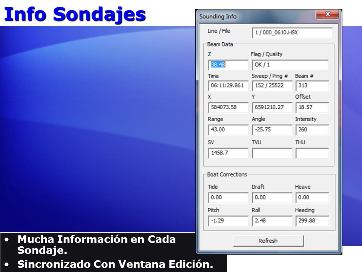The width and height of the screenshot is (362, 272).
Task: Click the Roll field 2.48
Action: pos(272,221)
